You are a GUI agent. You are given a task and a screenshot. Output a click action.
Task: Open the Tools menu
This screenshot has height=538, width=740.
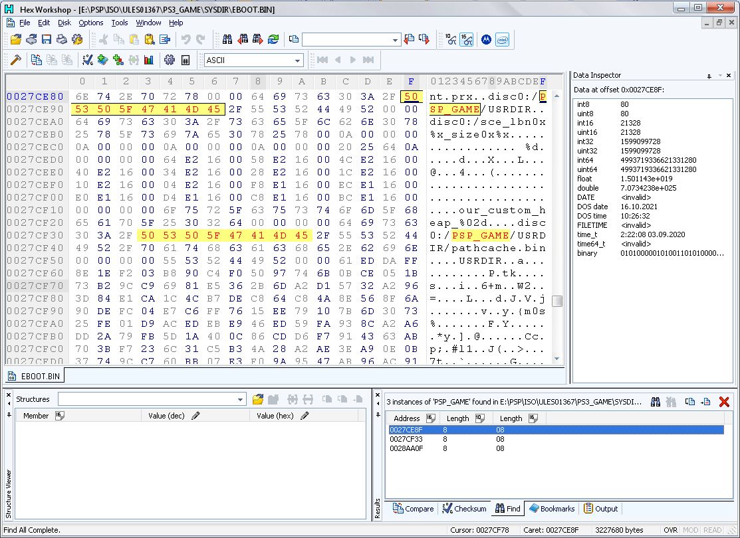[x=120, y=23]
